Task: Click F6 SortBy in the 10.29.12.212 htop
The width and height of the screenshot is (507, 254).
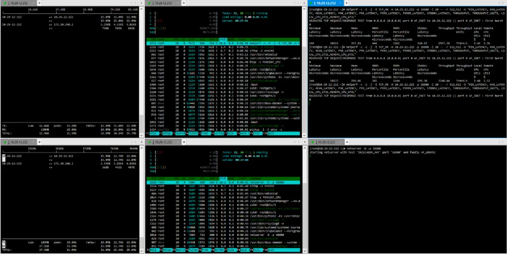Action: click(218, 133)
